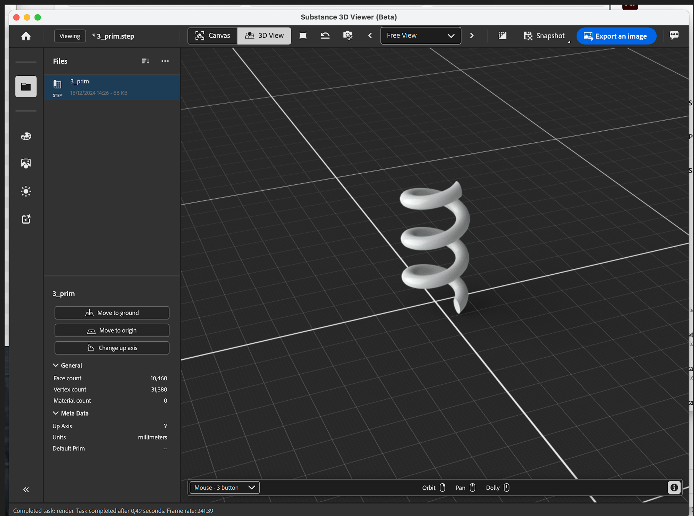Select the 3D View tab

(264, 36)
